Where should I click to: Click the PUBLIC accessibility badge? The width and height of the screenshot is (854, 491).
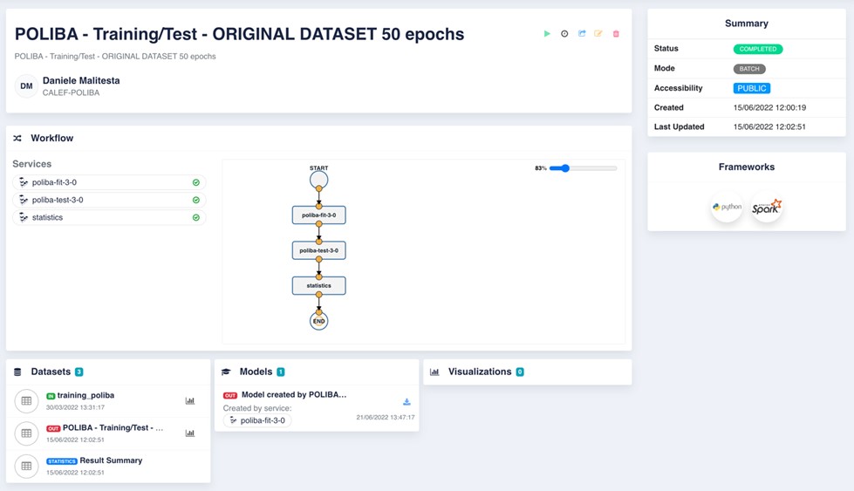(751, 88)
